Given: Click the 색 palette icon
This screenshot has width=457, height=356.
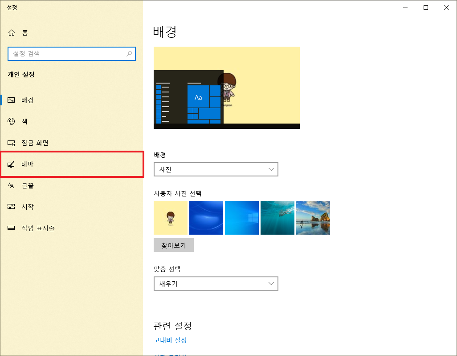Looking at the screenshot, I should click(11, 121).
